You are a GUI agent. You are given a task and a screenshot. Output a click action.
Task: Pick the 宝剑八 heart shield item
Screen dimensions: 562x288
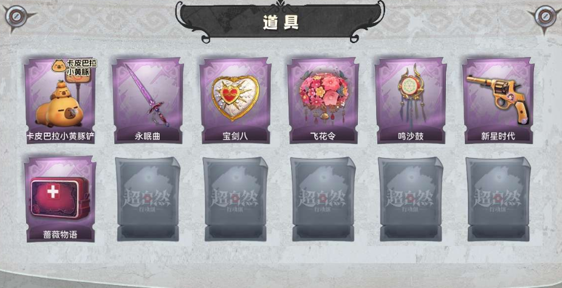tap(235, 100)
